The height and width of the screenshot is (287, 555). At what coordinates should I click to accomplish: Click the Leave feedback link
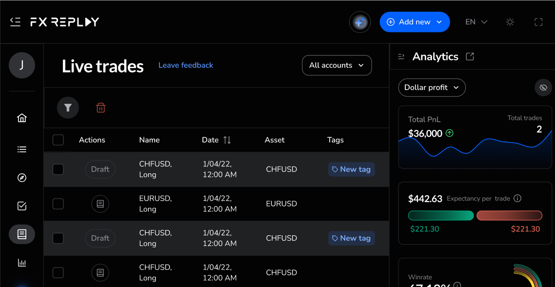pos(185,65)
